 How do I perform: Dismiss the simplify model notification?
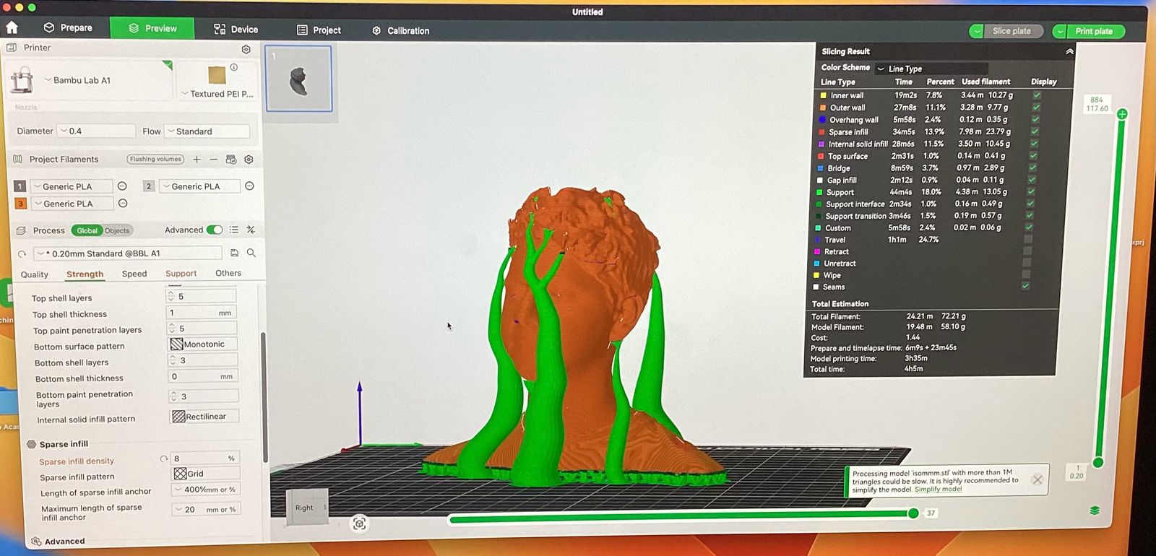tap(1038, 479)
